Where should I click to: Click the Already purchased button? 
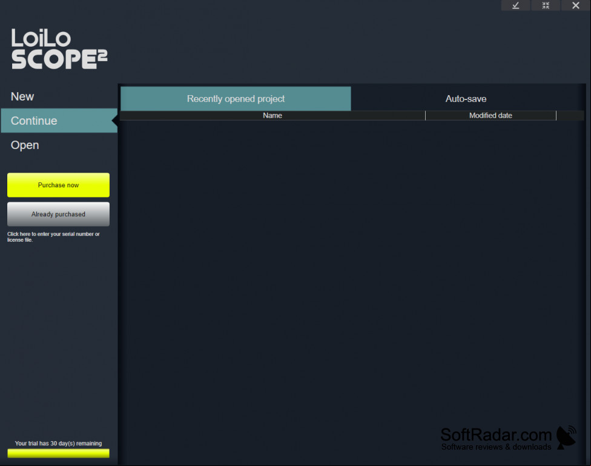point(58,214)
